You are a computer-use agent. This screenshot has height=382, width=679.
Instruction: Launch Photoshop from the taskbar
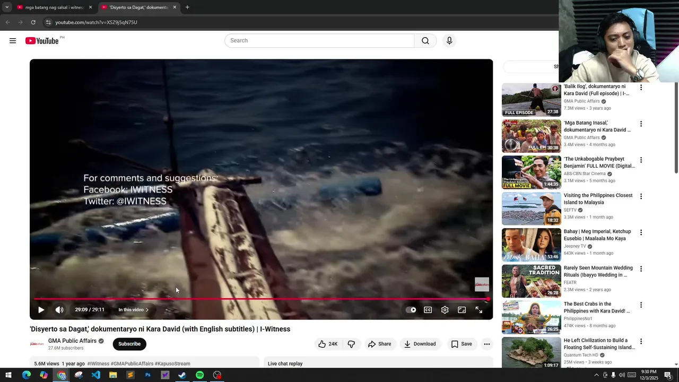pyautogui.click(x=147, y=375)
